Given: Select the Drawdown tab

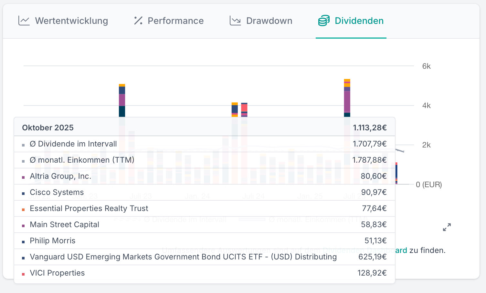Looking at the screenshot, I should pos(269,21).
